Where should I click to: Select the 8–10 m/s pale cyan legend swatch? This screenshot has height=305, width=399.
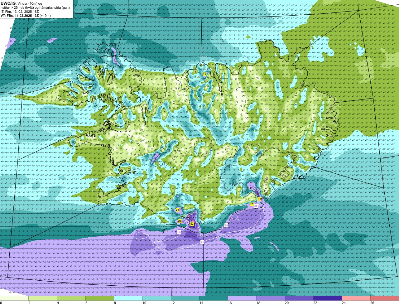(x=128, y=298)
